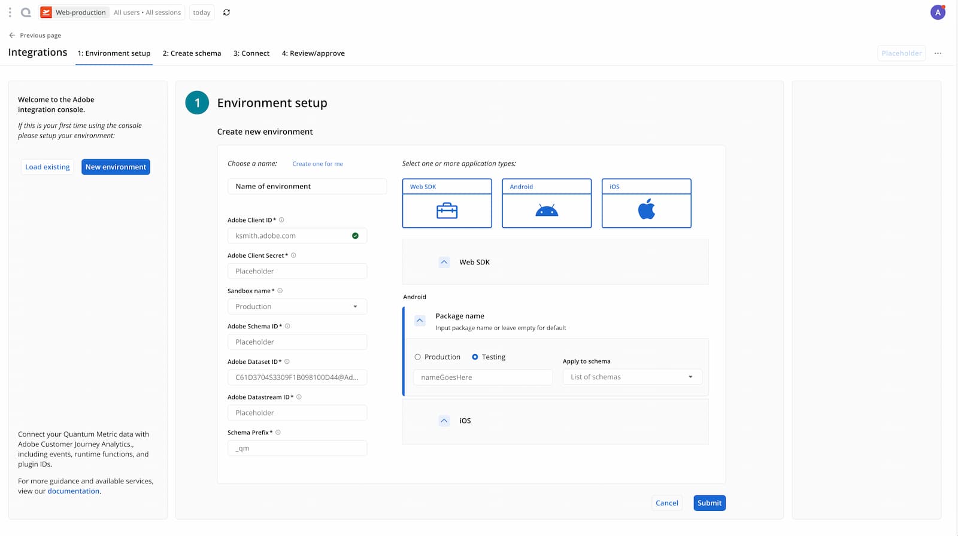Image resolution: width=958 pixels, height=536 pixels.
Task: Toggle the iOS application type card
Action: tap(647, 203)
